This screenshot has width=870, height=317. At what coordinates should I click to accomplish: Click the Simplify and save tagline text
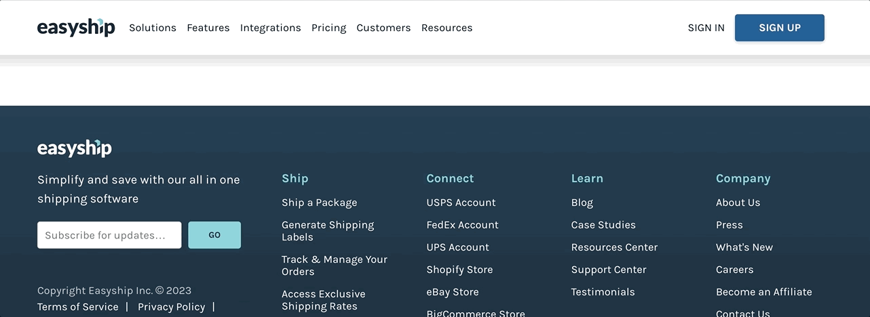click(138, 189)
